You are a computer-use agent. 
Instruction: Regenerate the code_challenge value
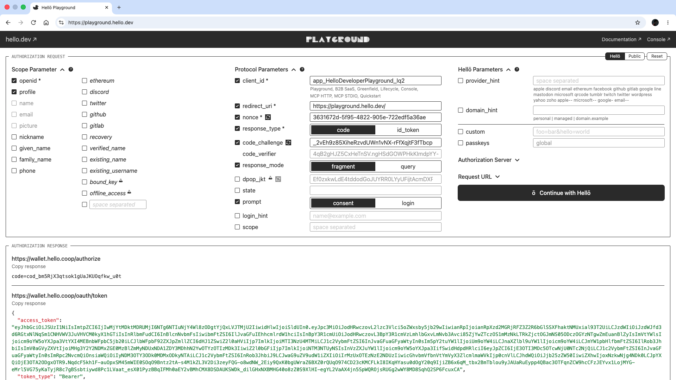click(288, 142)
